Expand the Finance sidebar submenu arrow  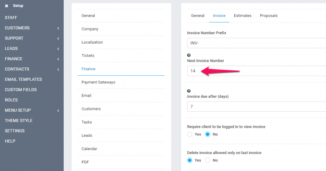(x=58, y=59)
